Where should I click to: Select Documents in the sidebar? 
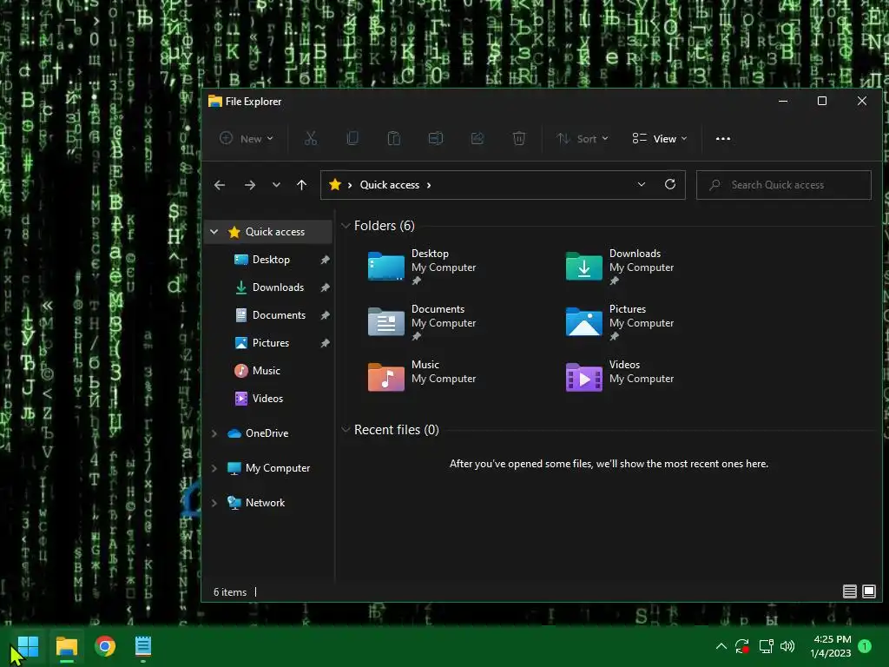[279, 314]
